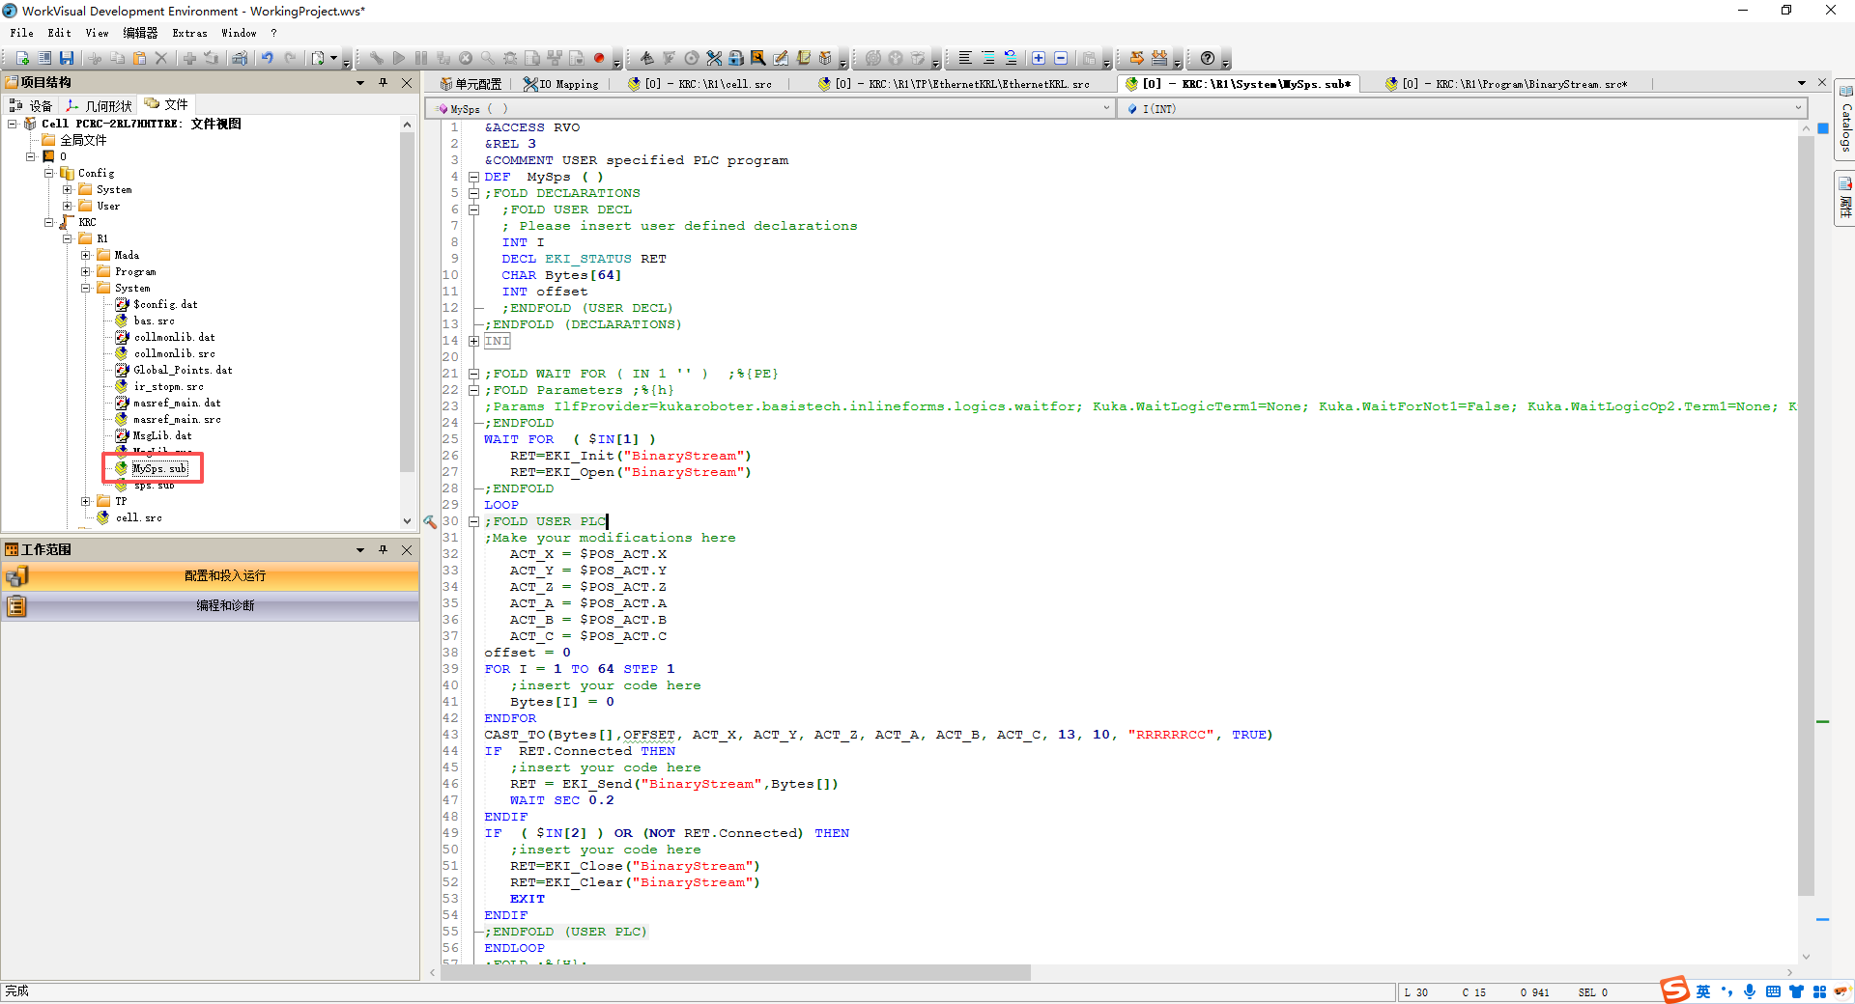Switch to the EthernetKRL.src editor tab
Viewport: 1855px width, 1004px height.
pos(955,84)
